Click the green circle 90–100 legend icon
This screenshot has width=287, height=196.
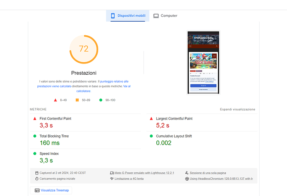tap(101, 100)
